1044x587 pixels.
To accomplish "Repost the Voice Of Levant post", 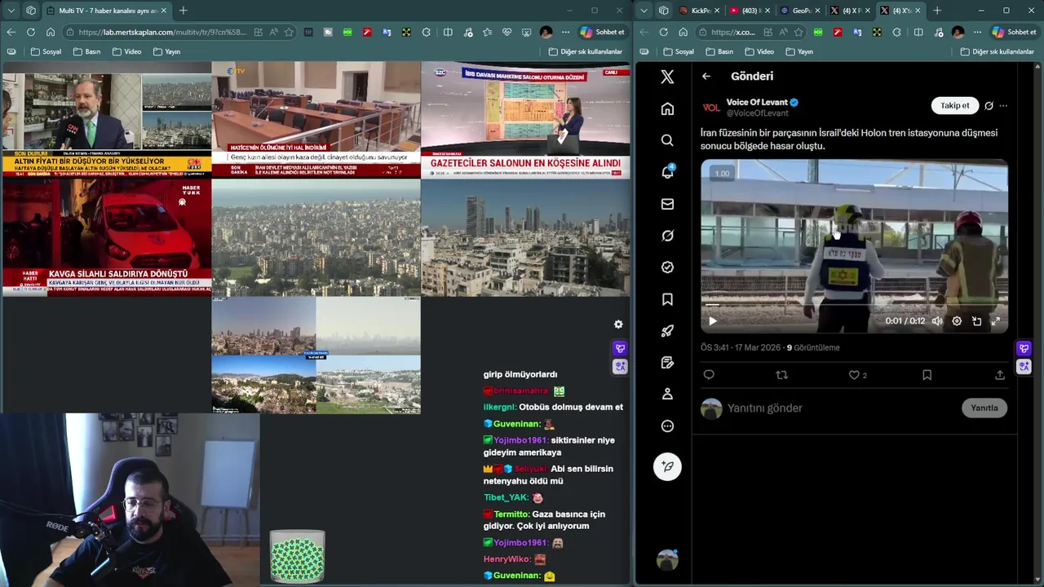I will pyautogui.click(x=781, y=375).
